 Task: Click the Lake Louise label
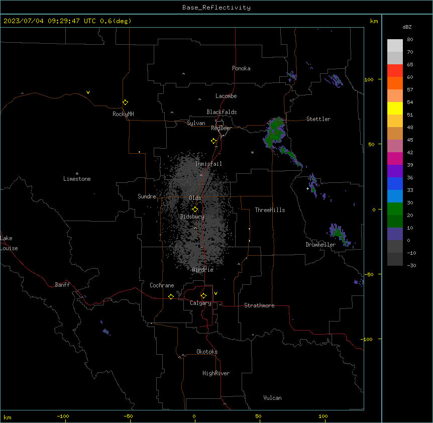(x=9, y=243)
